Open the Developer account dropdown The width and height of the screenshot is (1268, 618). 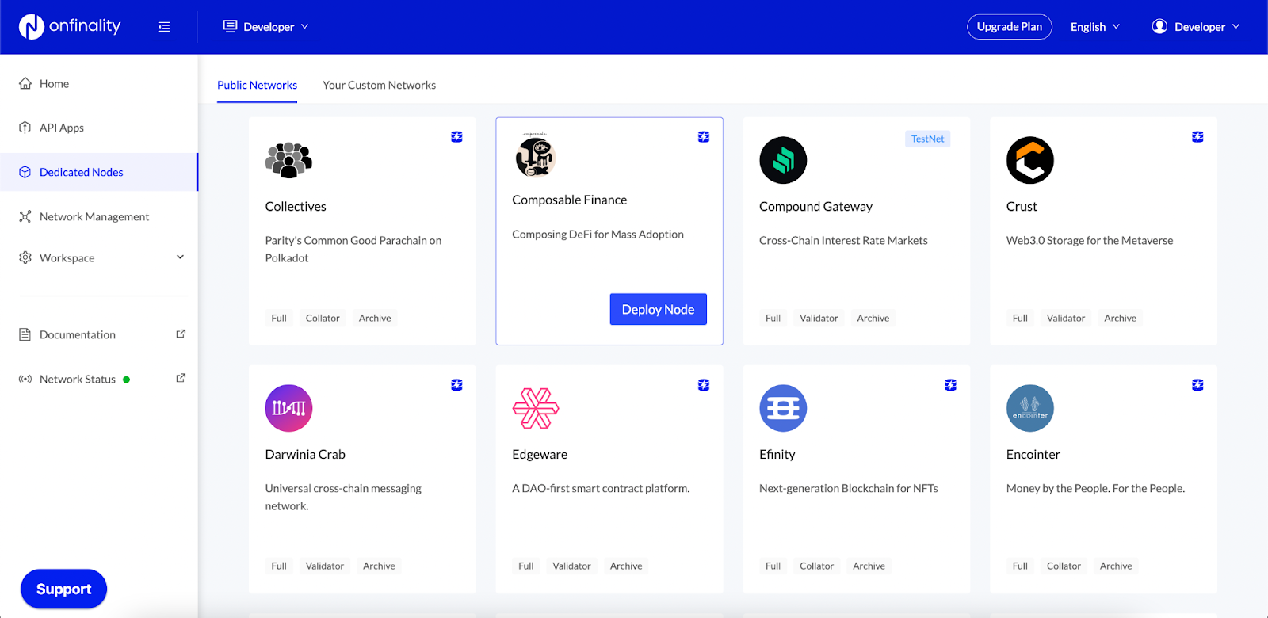1196,27
